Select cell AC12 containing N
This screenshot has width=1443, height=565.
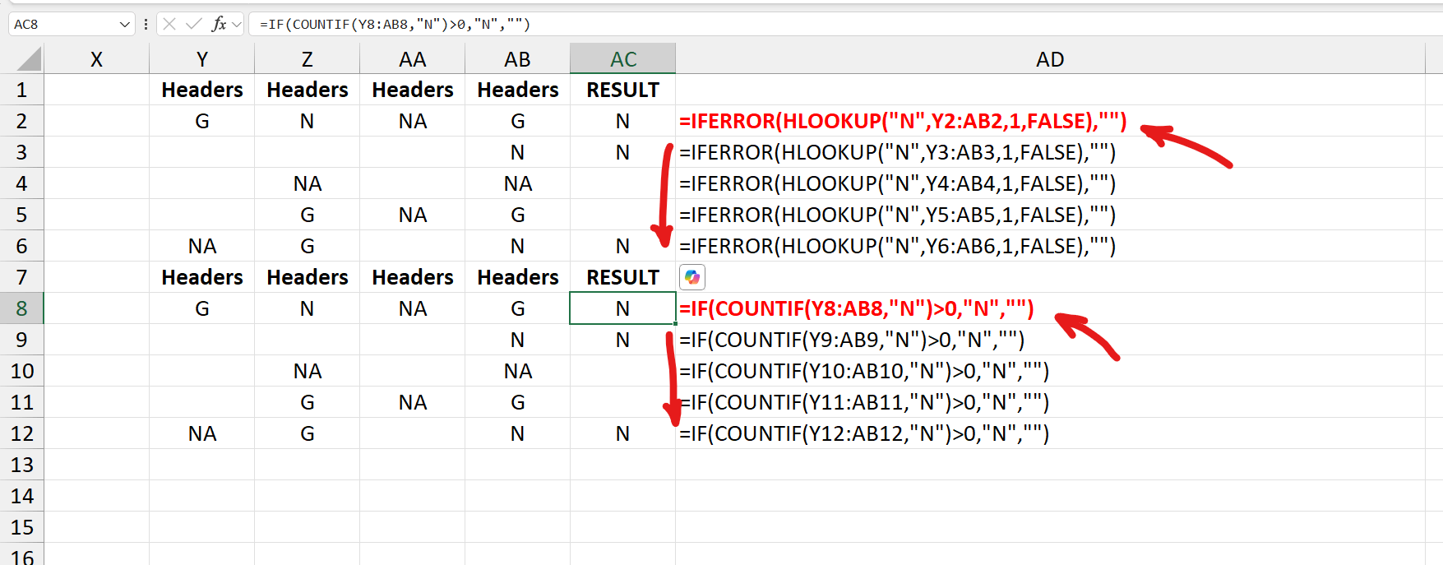623,433
